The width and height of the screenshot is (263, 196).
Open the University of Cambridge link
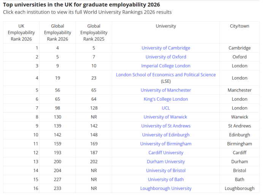(x=166, y=48)
